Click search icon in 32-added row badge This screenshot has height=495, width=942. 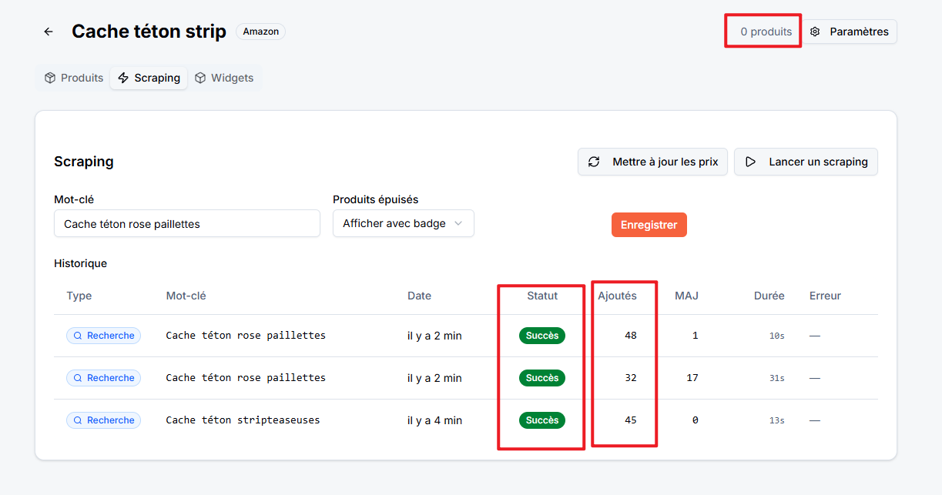pyautogui.click(x=78, y=378)
